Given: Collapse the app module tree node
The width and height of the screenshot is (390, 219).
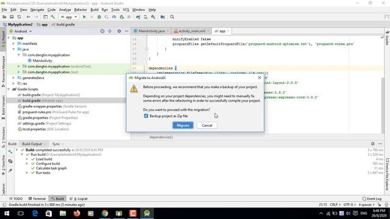Looking at the screenshot, I should [9, 38].
